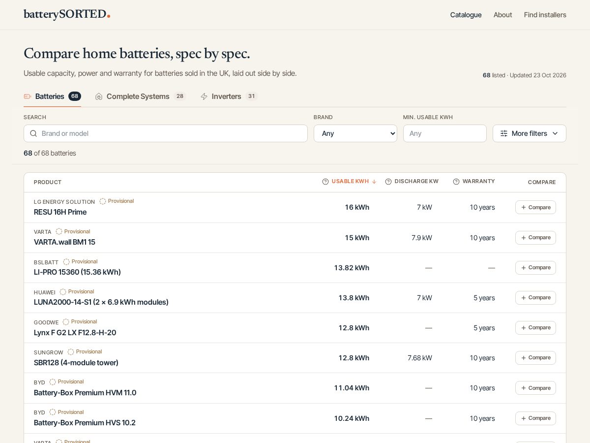Add LI-PRO 15360 to compare
The height and width of the screenshot is (443, 590).
click(x=535, y=268)
